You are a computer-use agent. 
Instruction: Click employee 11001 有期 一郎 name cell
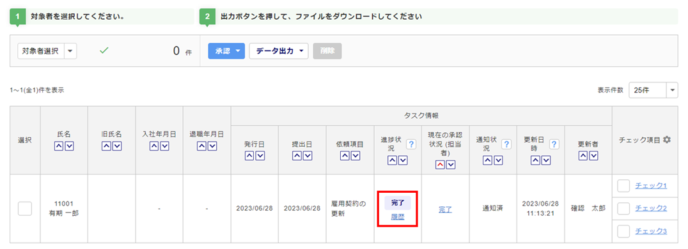pos(64,209)
